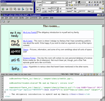Open the Horz alignment dropdown
105x101 pixels.
coord(58,8)
